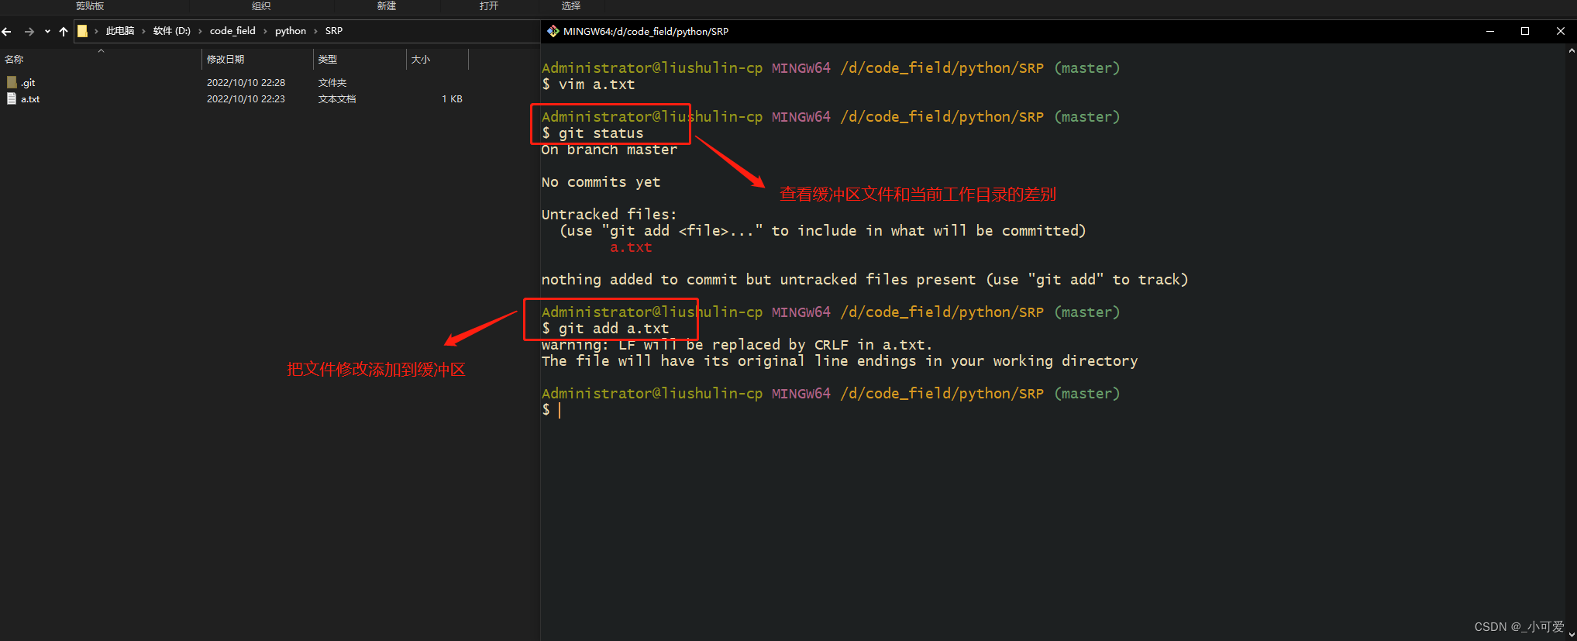1577x641 pixels.
Task: Expand chevron after 此电脑 breadcrumb
Action: point(143,31)
